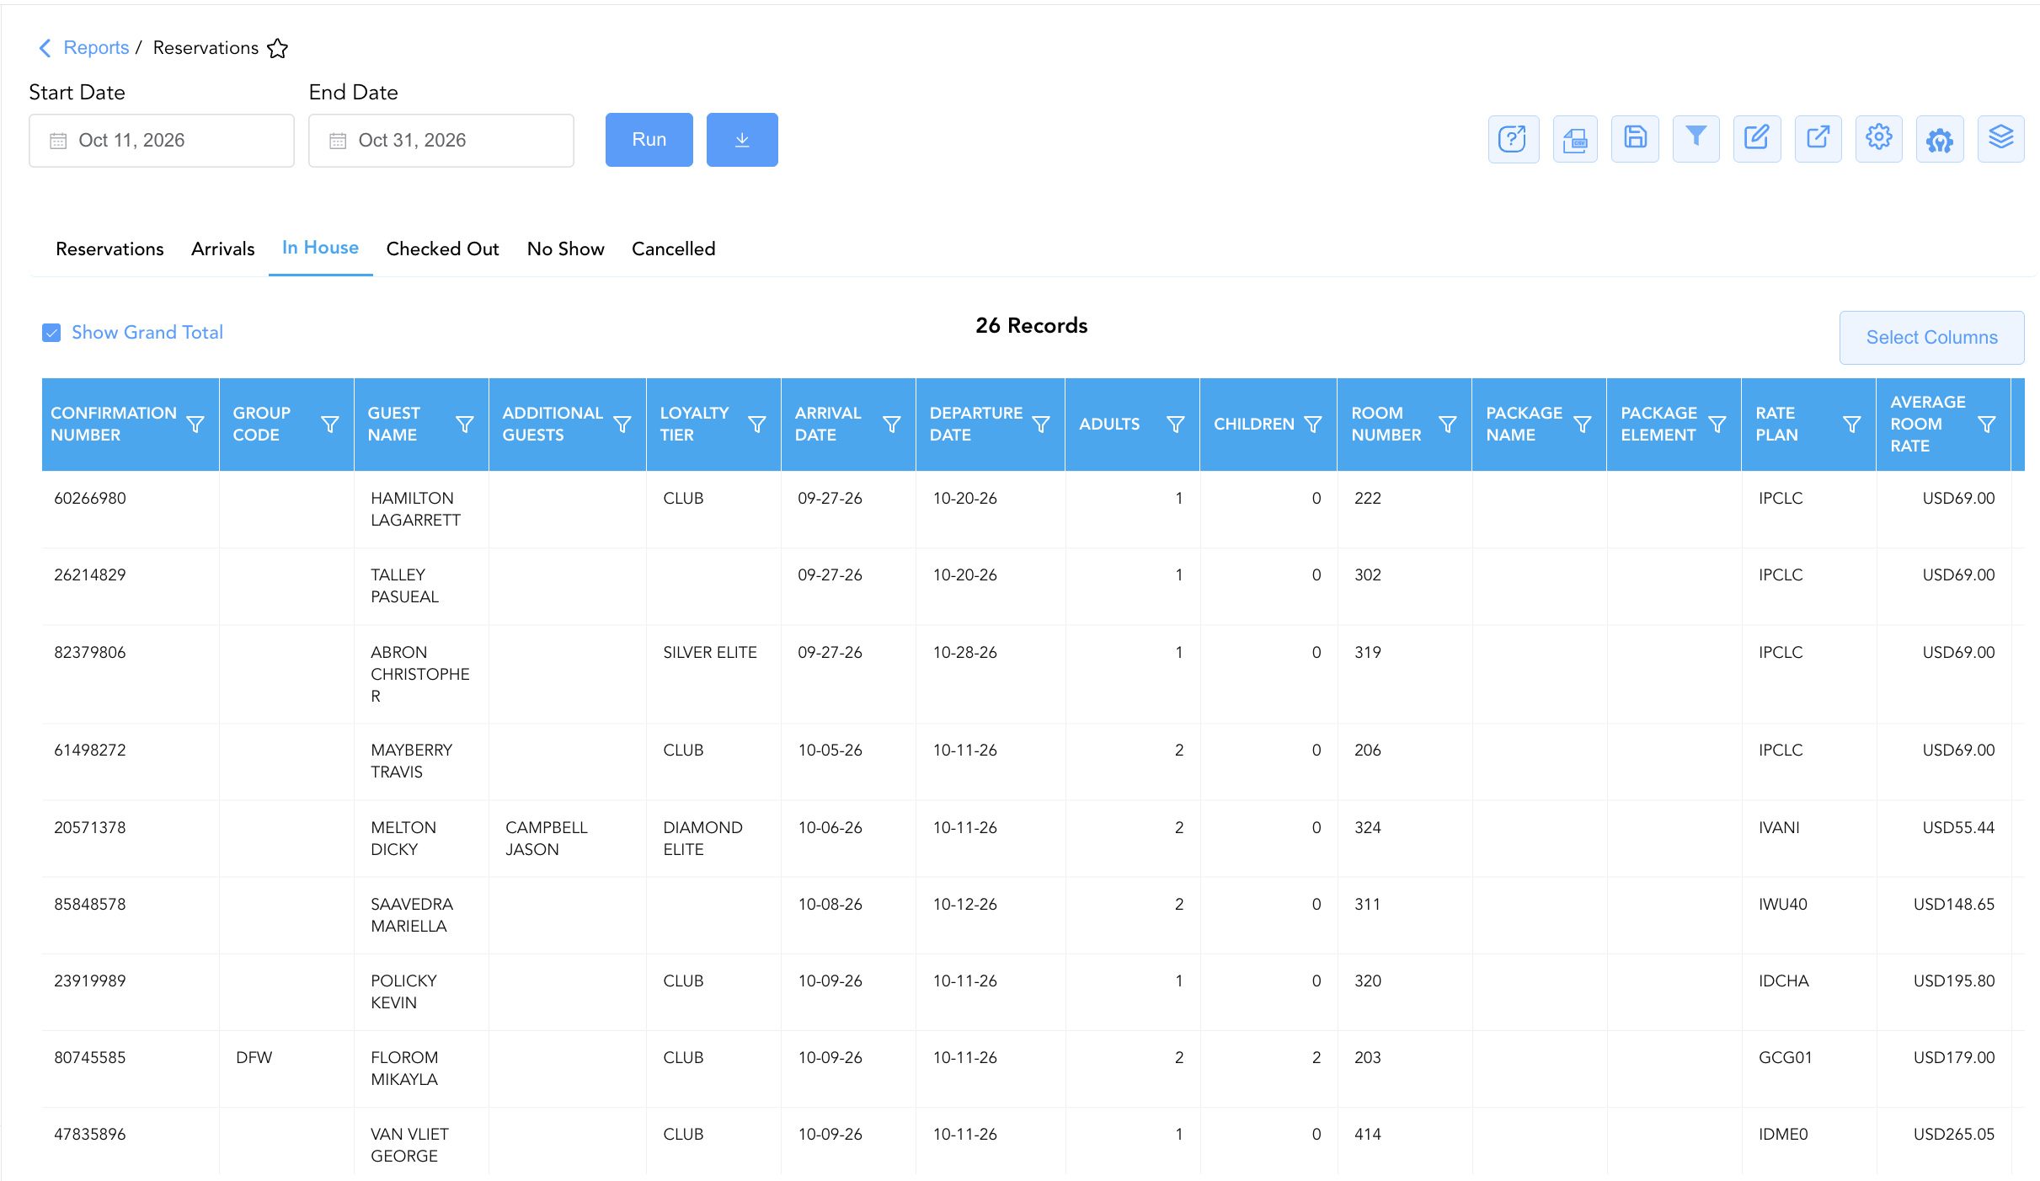The image size is (2040, 1181).
Task: Filter the Departure Date column
Action: 1041,424
